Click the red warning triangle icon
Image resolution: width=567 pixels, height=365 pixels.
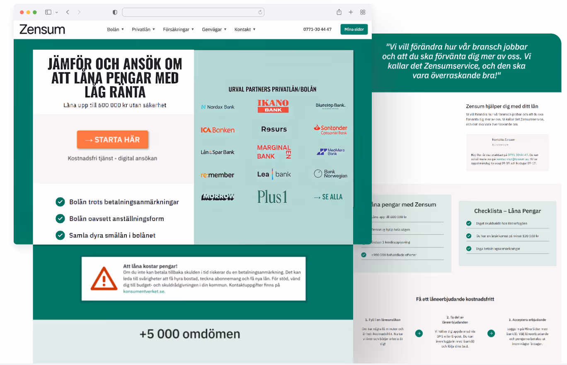coord(104,278)
